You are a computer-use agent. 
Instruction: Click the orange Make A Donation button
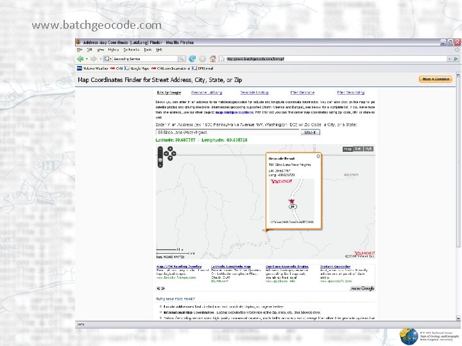436,79
